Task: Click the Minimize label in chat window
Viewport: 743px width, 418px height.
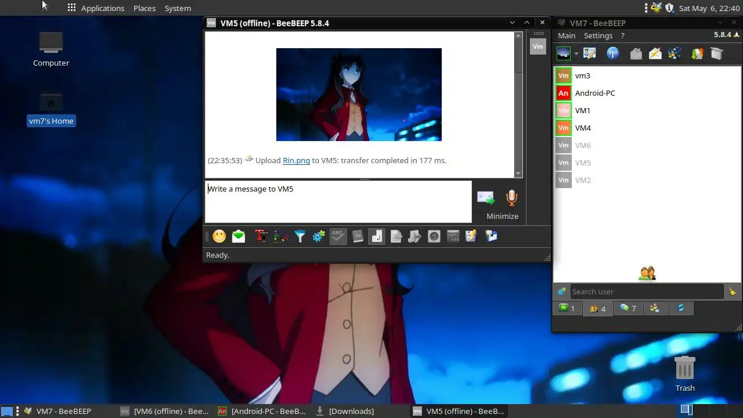Action: (x=502, y=216)
